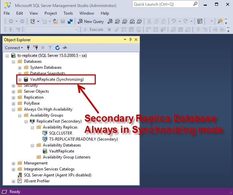Select Availability Group Listeners folder

point(66,157)
